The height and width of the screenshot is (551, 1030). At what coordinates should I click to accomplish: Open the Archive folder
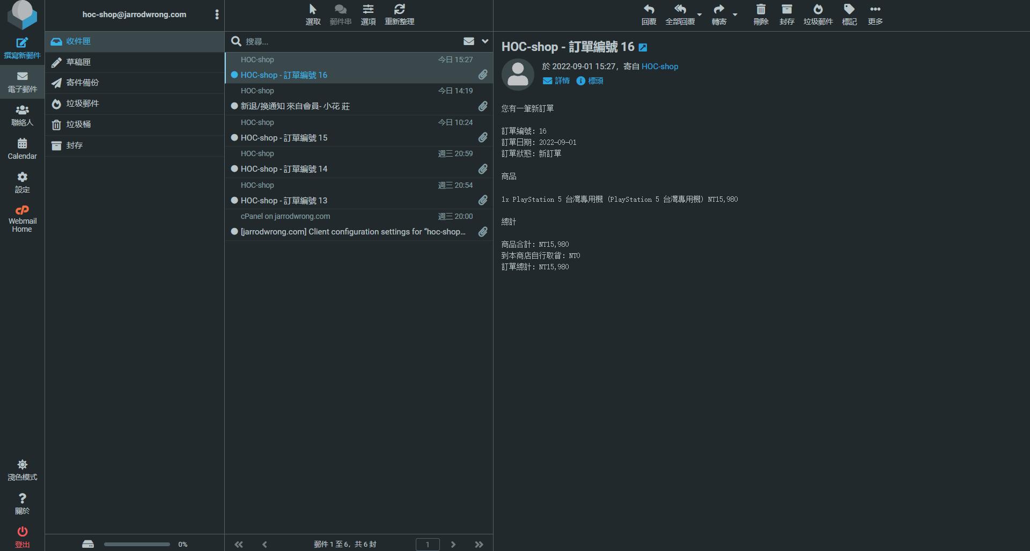coord(135,145)
